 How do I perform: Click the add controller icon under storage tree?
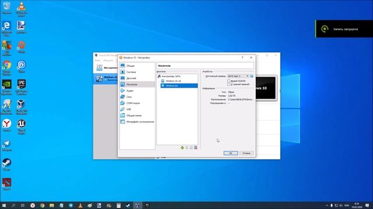[x=182, y=147]
